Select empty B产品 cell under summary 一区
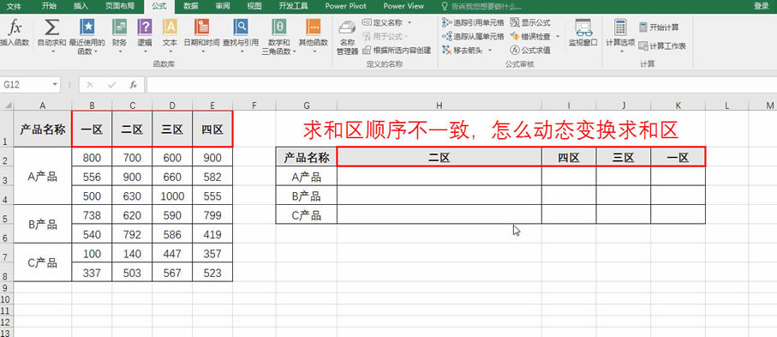 tap(678, 196)
